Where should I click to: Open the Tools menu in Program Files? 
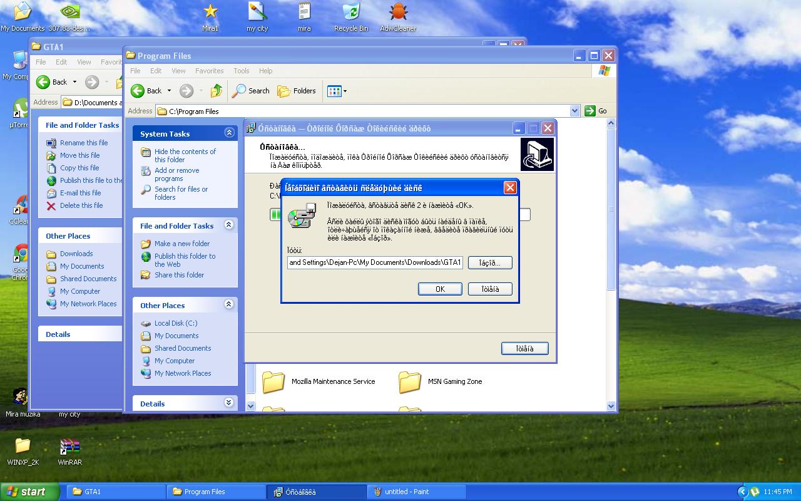click(x=241, y=71)
